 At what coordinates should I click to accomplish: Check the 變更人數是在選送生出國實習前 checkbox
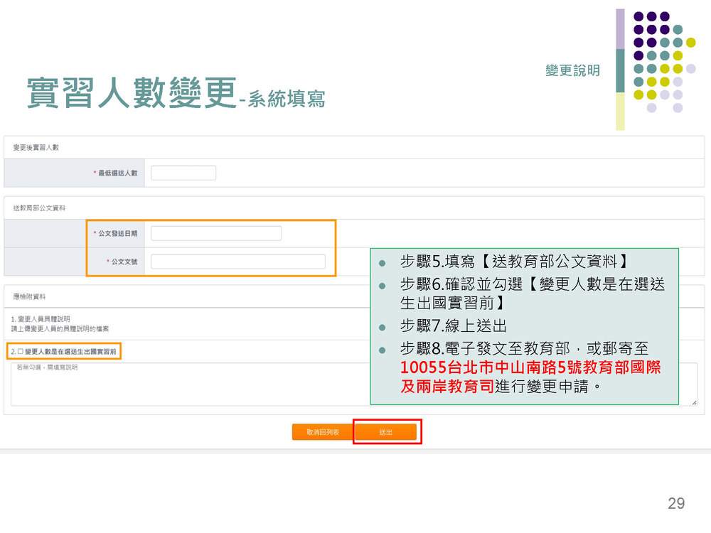point(21,351)
